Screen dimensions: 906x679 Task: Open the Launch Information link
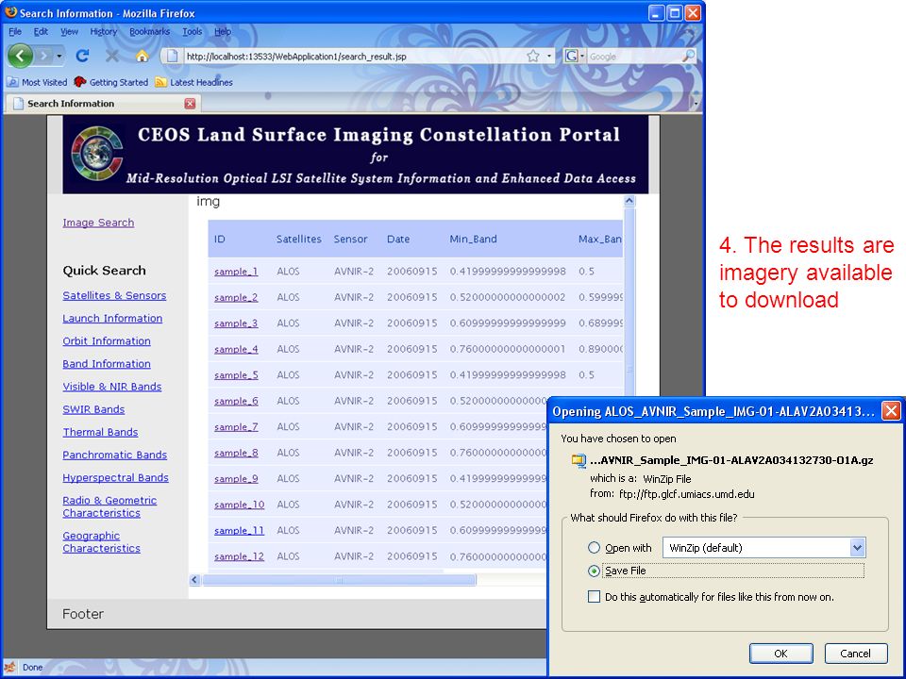(112, 318)
